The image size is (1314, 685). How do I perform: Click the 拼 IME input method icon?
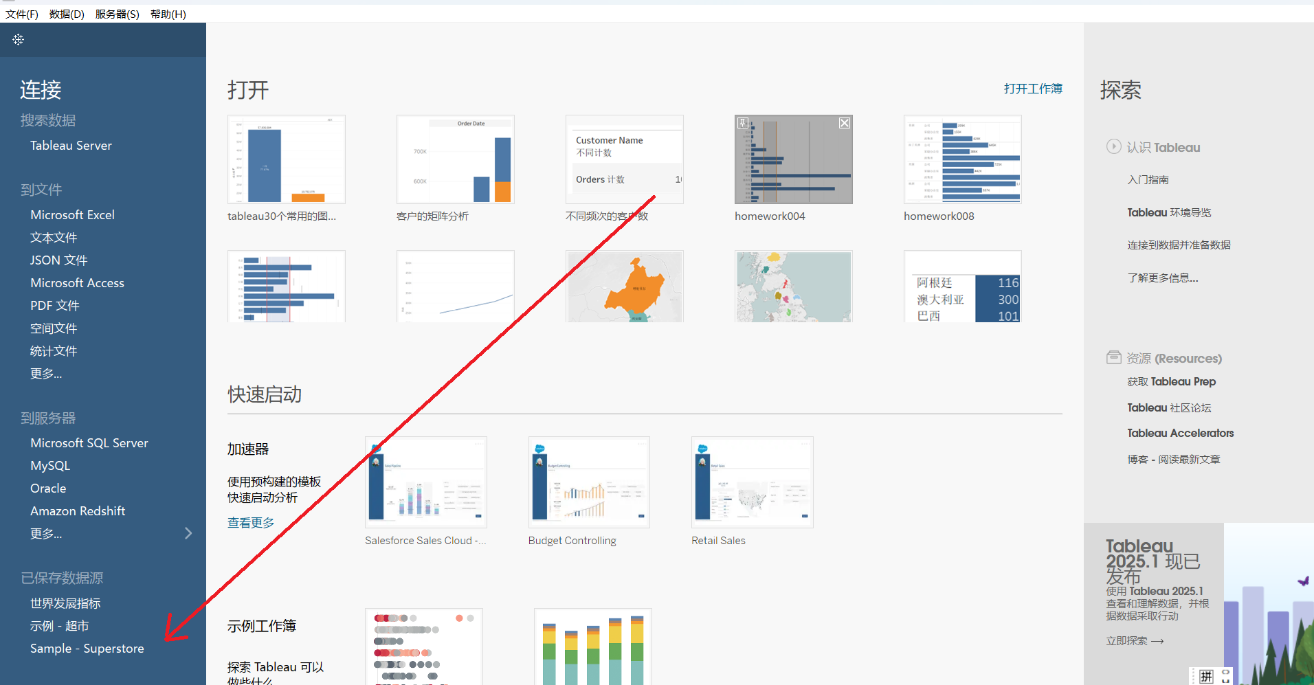coord(1206,677)
